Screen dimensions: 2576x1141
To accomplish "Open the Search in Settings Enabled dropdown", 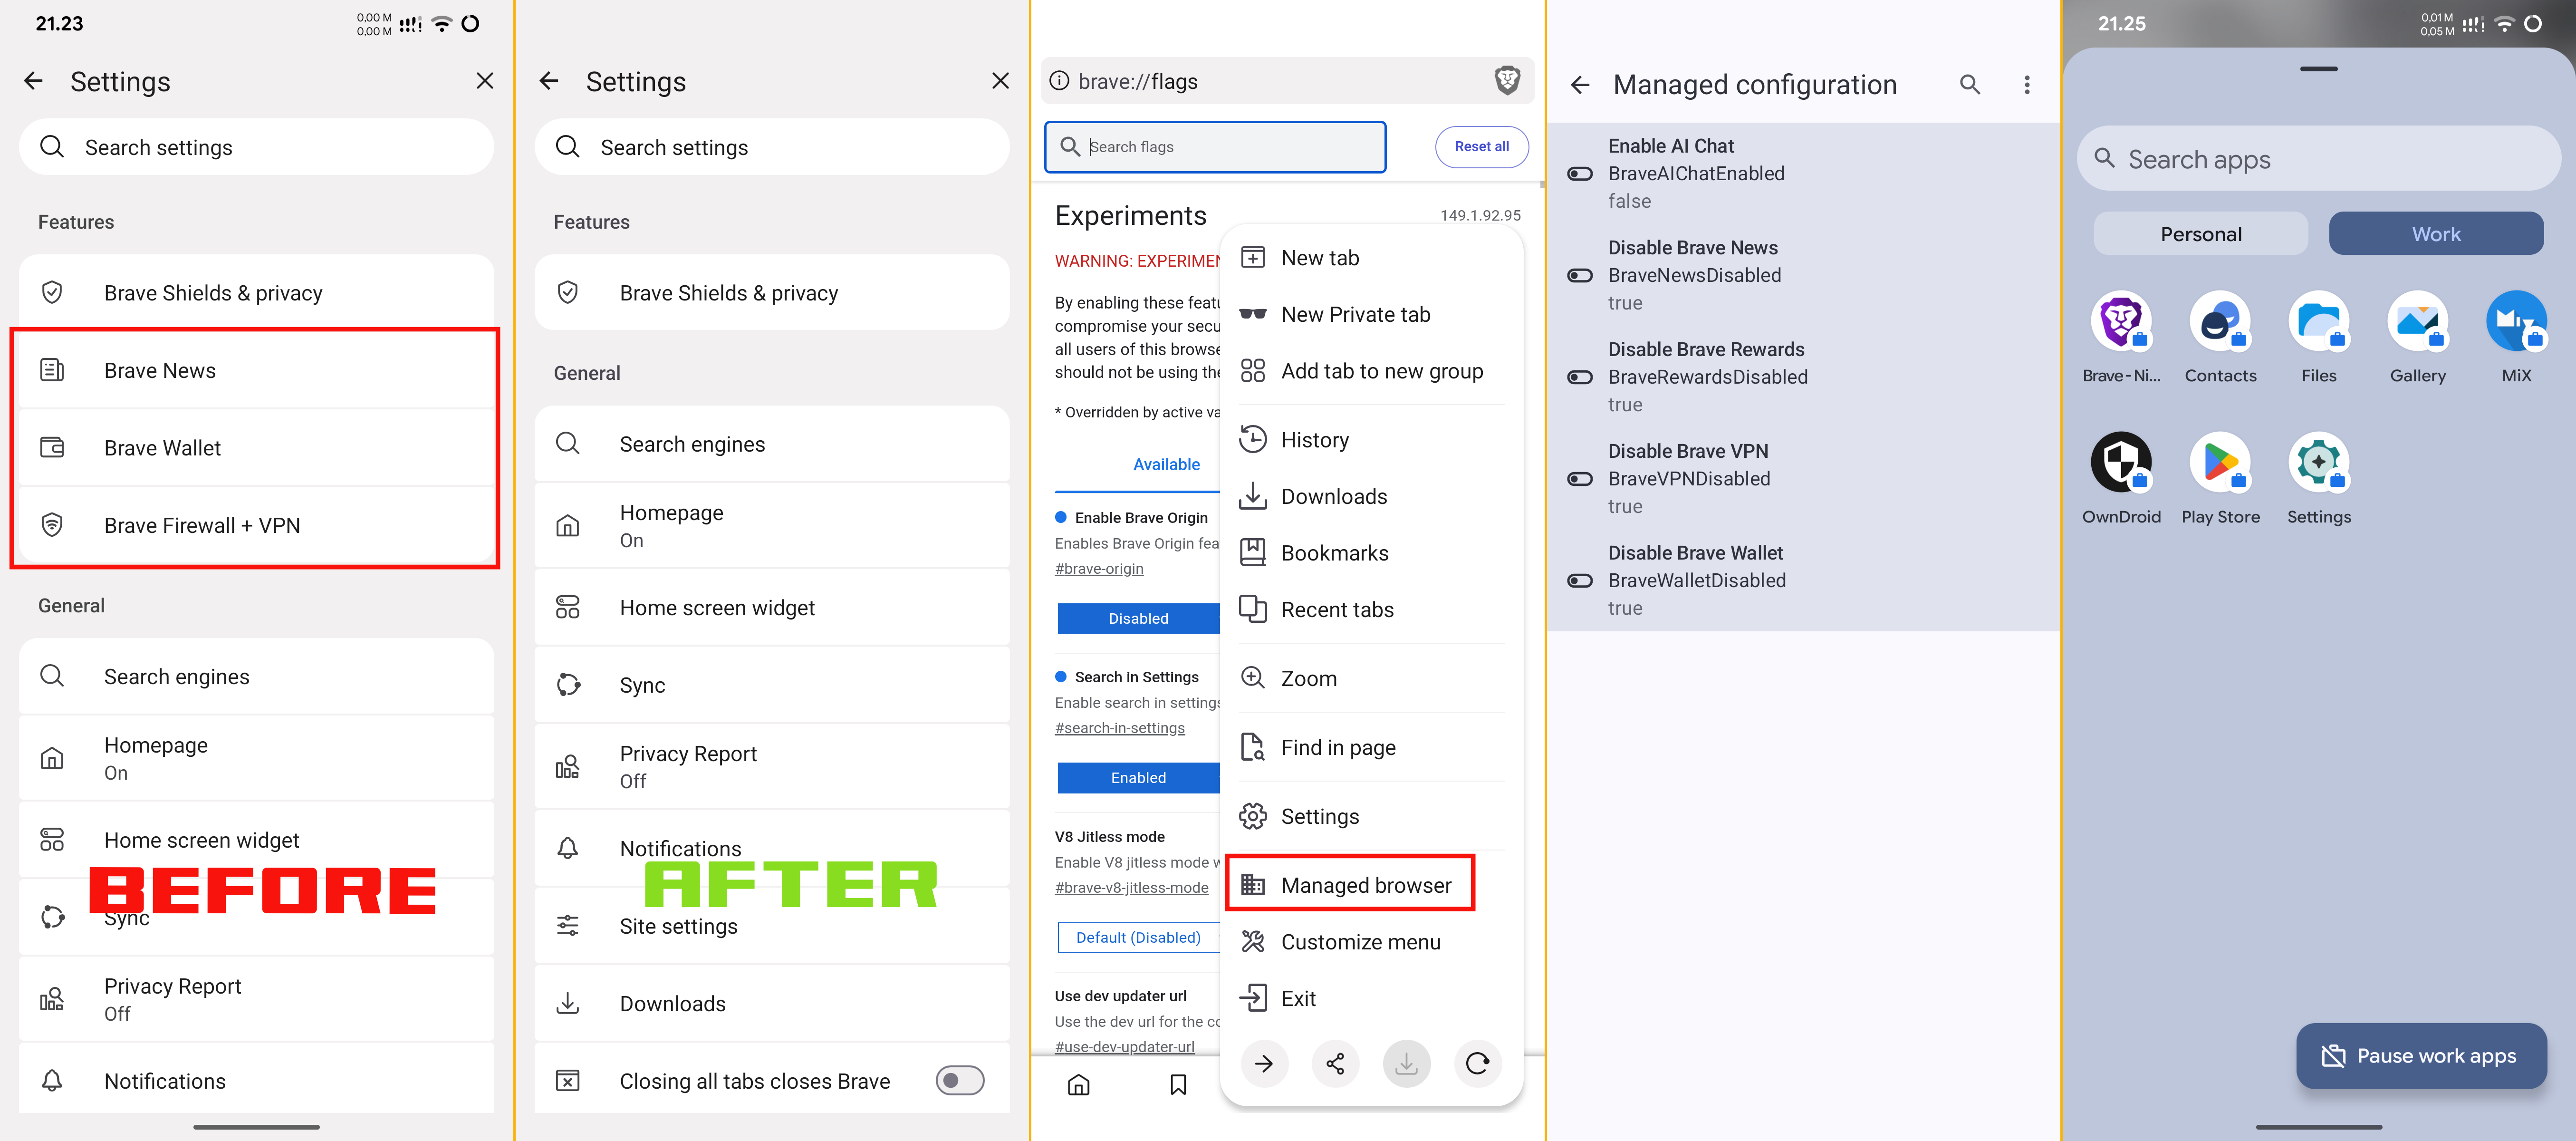I will (x=1138, y=777).
